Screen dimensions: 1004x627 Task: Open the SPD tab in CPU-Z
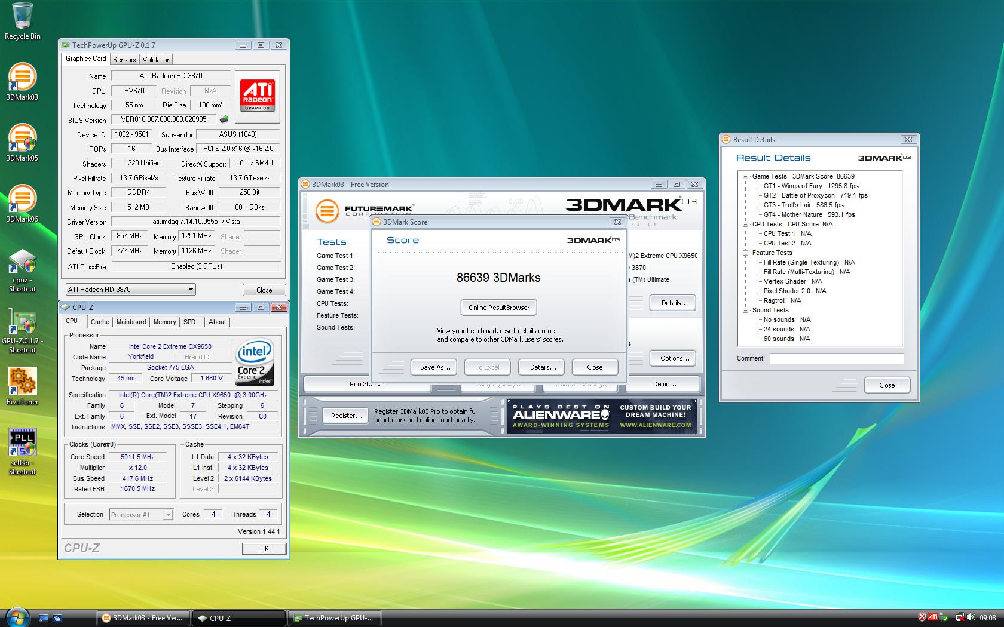pos(189,322)
